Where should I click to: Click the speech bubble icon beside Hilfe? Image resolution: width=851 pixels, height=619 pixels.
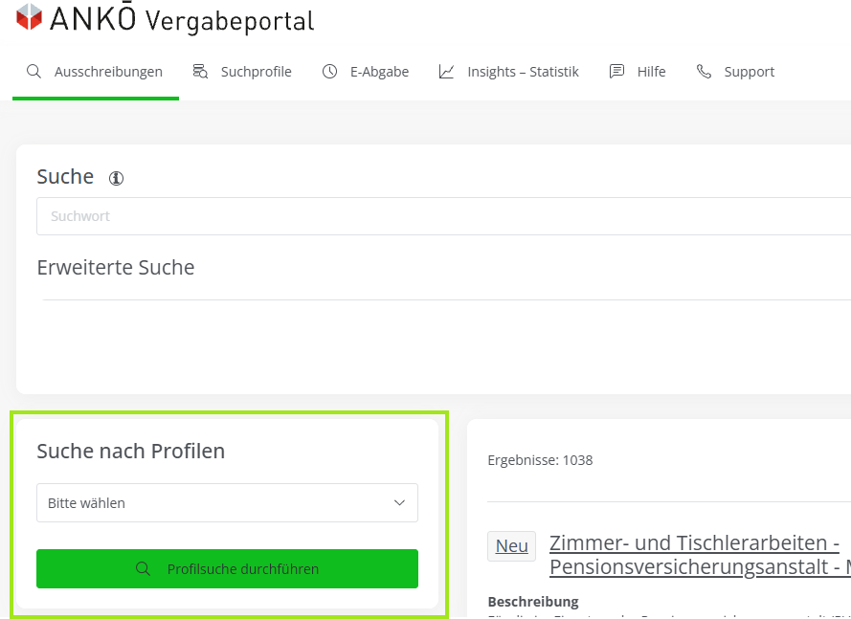(x=617, y=72)
